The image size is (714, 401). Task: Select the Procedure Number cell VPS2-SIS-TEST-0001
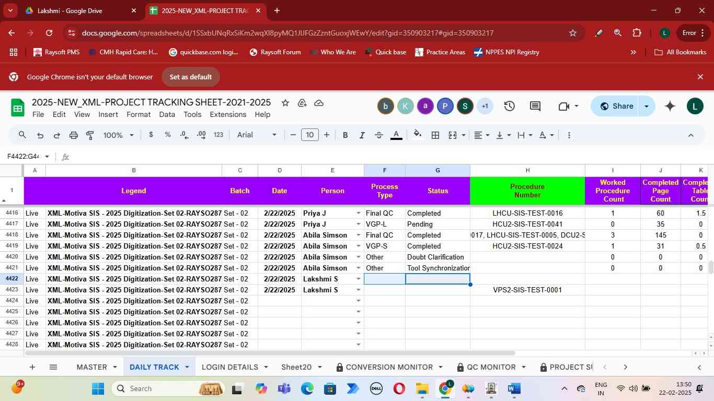tap(527, 290)
